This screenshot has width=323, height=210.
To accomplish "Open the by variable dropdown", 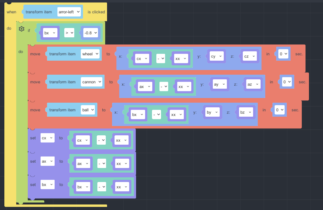I will 212,112.
